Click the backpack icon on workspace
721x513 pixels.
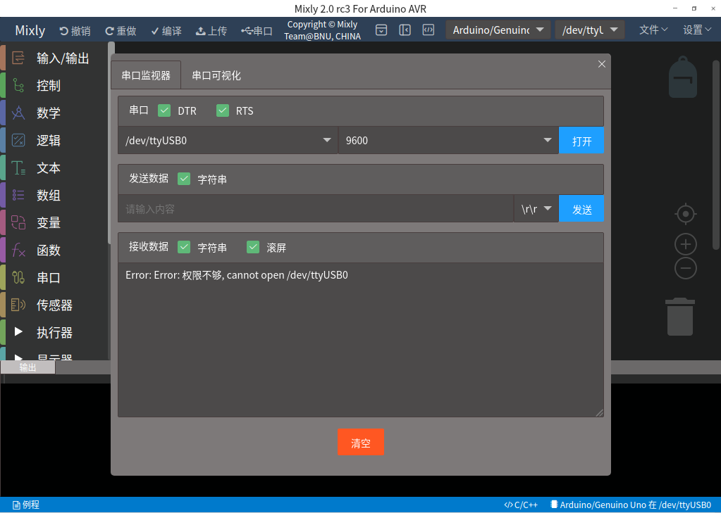[x=682, y=77]
